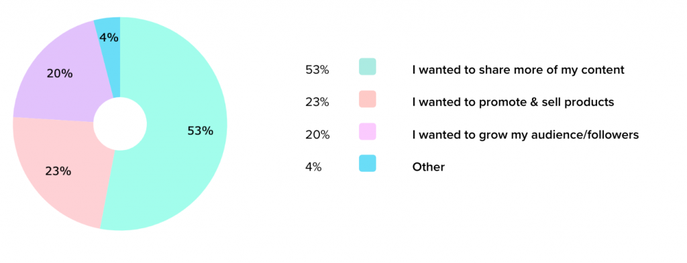
Task: Click the 53% label inside the chart
Action: click(x=200, y=130)
